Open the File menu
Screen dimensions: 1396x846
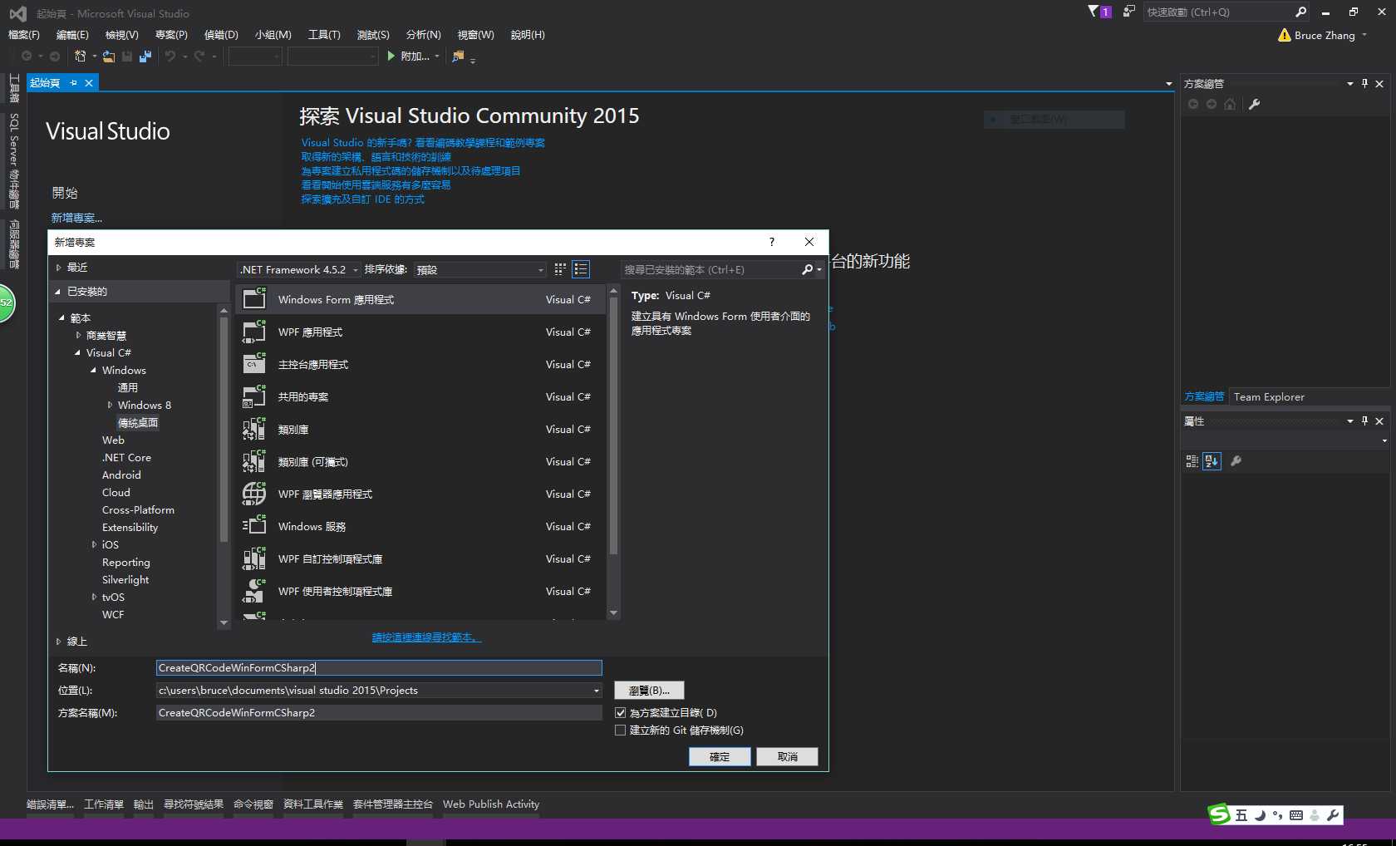(23, 35)
